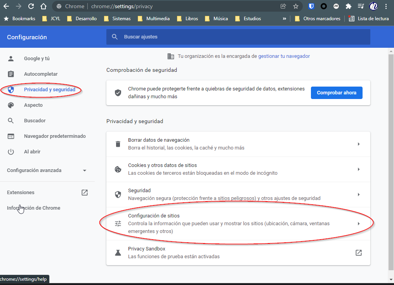Viewport: 394px width, 285px height.
Task: Open Información de Chrome
Action: [x=34, y=208]
